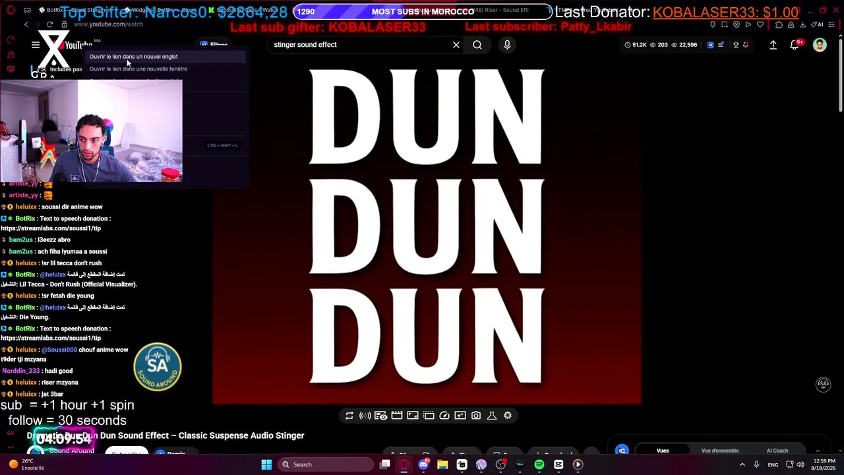The width and height of the screenshot is (844, 475).
Task: Start voice search with the microphone icon
Action: click(x=507, y=45)
